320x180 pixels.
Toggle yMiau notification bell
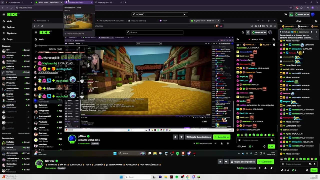tap(175, 137)
